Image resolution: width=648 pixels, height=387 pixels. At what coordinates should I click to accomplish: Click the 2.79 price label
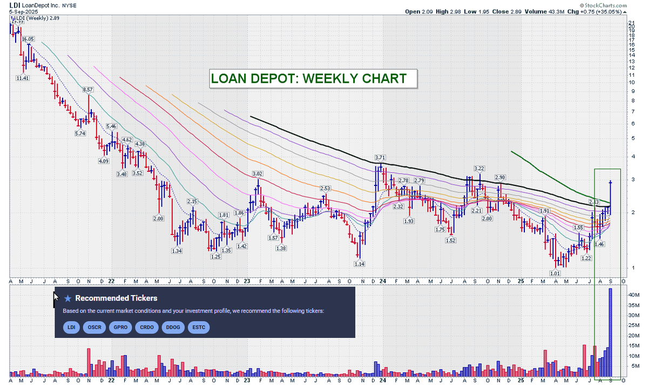(x=419, y=180)
